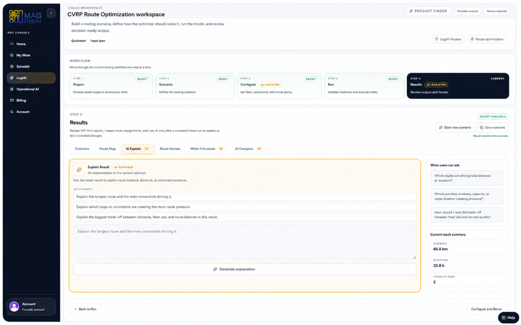Select the Step 5 Results card

click(458, 86)
